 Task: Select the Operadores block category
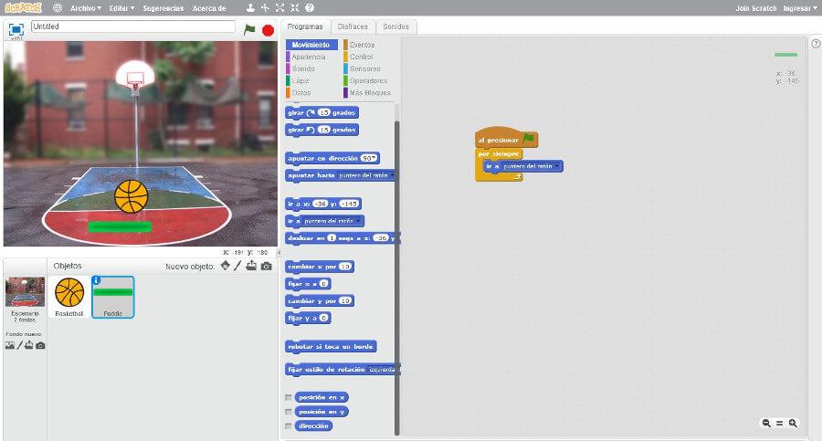coord(368,80)
